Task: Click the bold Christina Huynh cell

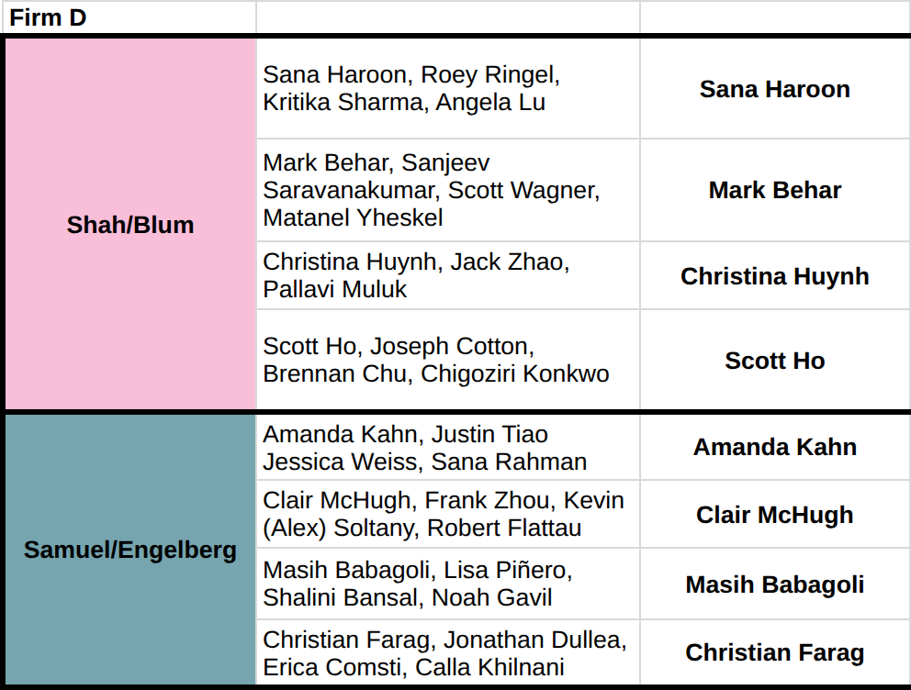Action: (x=775, y=275)
